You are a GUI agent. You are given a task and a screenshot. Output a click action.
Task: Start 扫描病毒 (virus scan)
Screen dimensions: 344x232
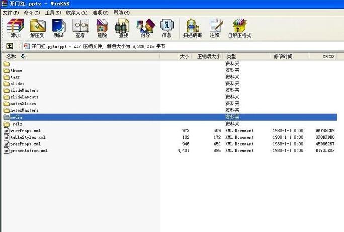(192, 28)
